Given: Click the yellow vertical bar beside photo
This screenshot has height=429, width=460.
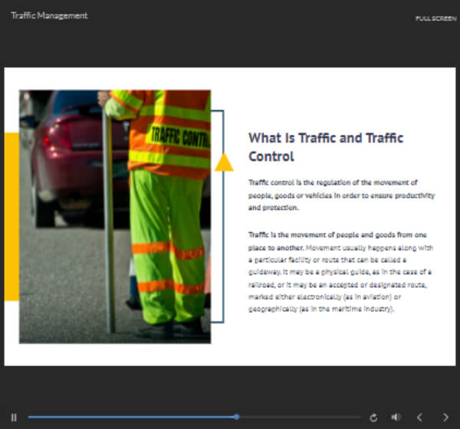Looking at the screenshot, I should (x=11, y=216).
